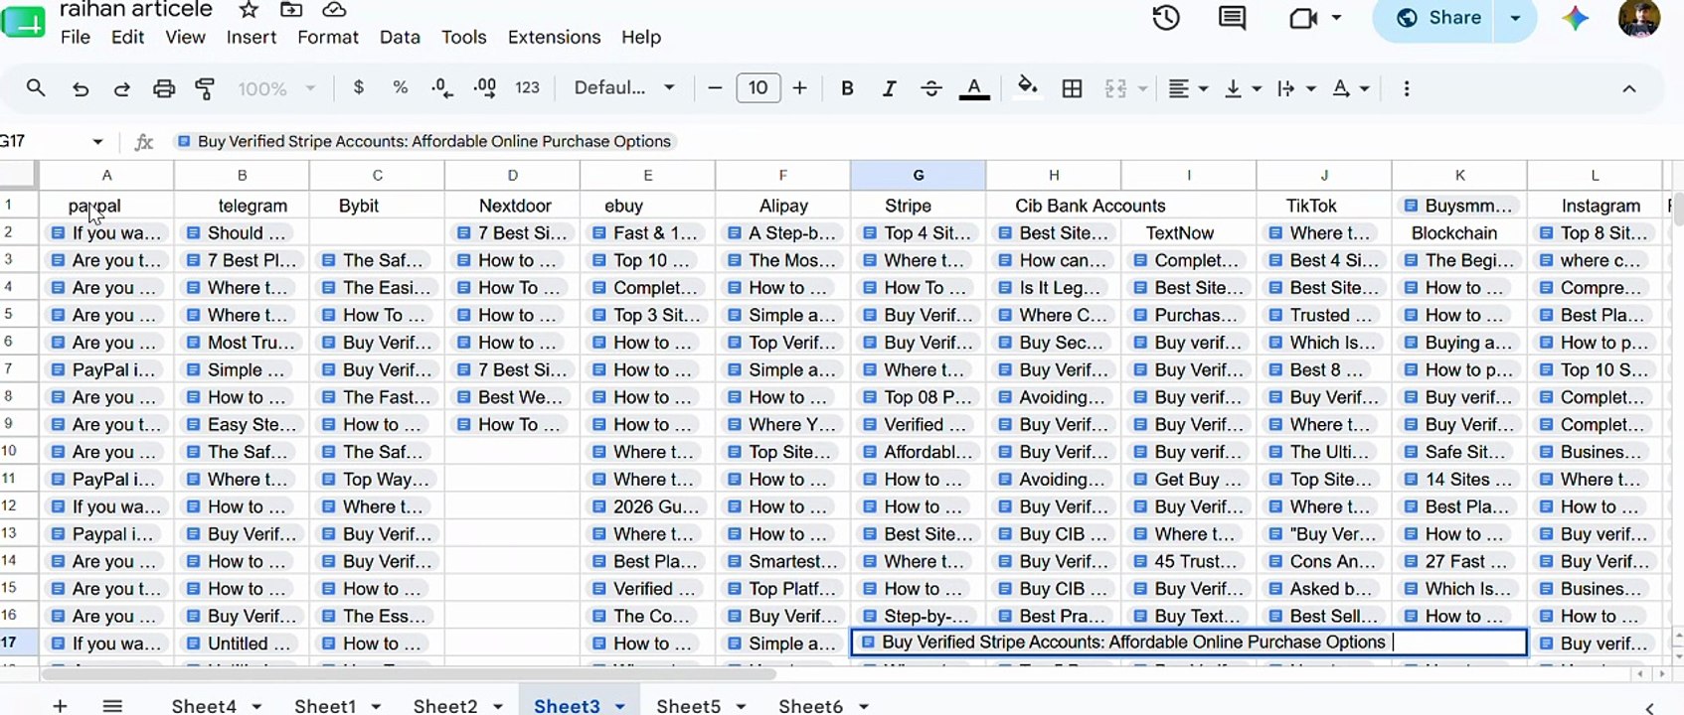Move document using the folder icon

[x=291, y=10]
